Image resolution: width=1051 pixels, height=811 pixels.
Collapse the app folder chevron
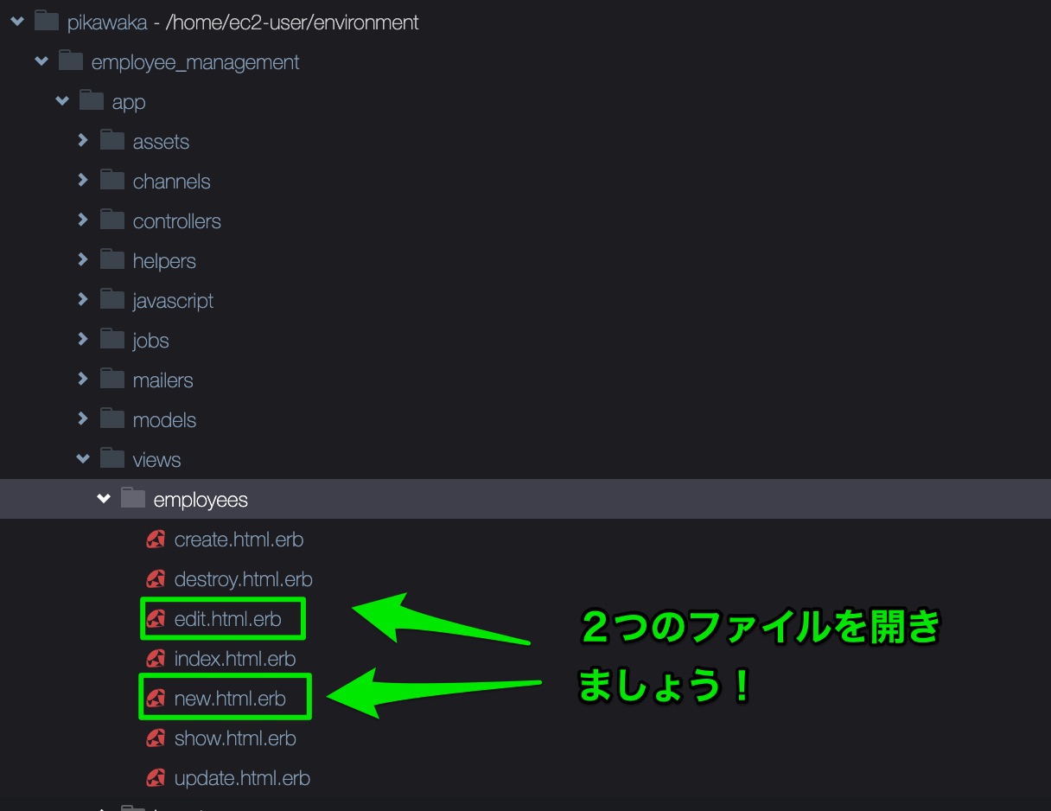[x=62, y=101]
